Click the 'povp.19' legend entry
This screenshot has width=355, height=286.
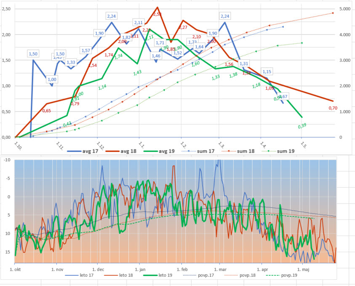[x=282, y=275]
